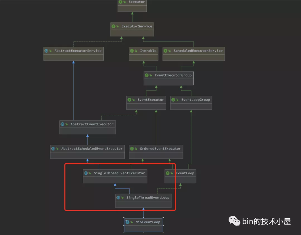Click the NioEventLoop label text
The height and width of the screenshot is (235, 301).
pyautogui.click(x=148, y=222)
